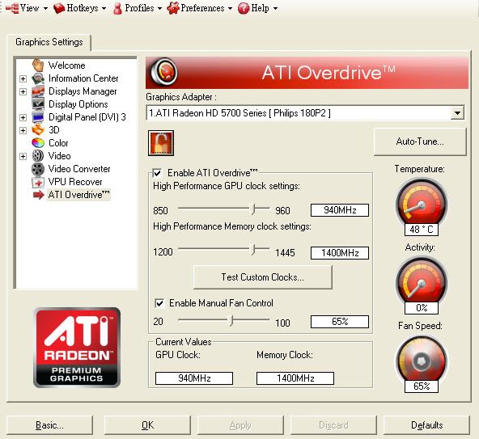Click the Memory clock slider handle

click(253, 250)
